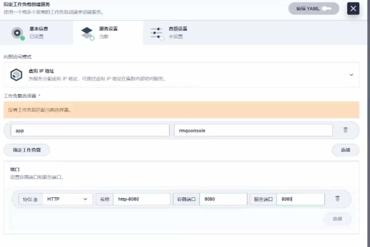Select the 服务设置 step tab
Image resolution: width=370 pixels, height=247 pixels.
(x=108, y=33)
